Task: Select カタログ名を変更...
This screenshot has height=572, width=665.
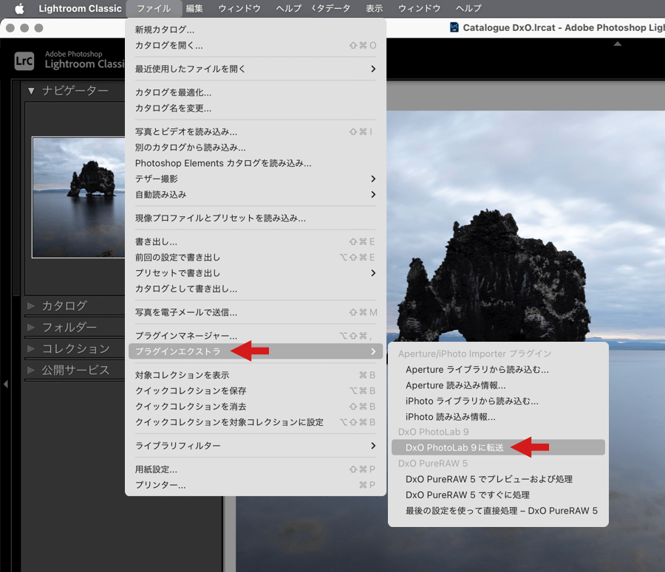Action: click(x=256, y=108)
